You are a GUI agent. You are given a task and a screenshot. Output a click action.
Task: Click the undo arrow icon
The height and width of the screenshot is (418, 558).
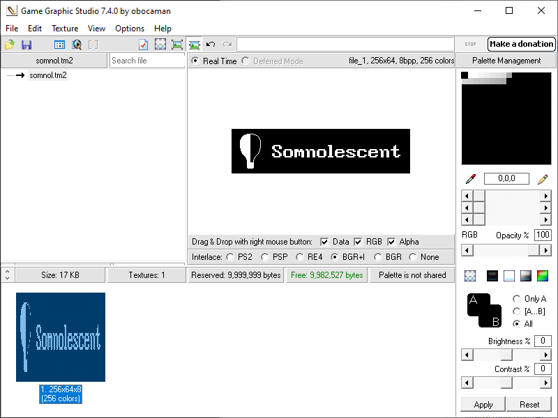[x=211, y=45]
